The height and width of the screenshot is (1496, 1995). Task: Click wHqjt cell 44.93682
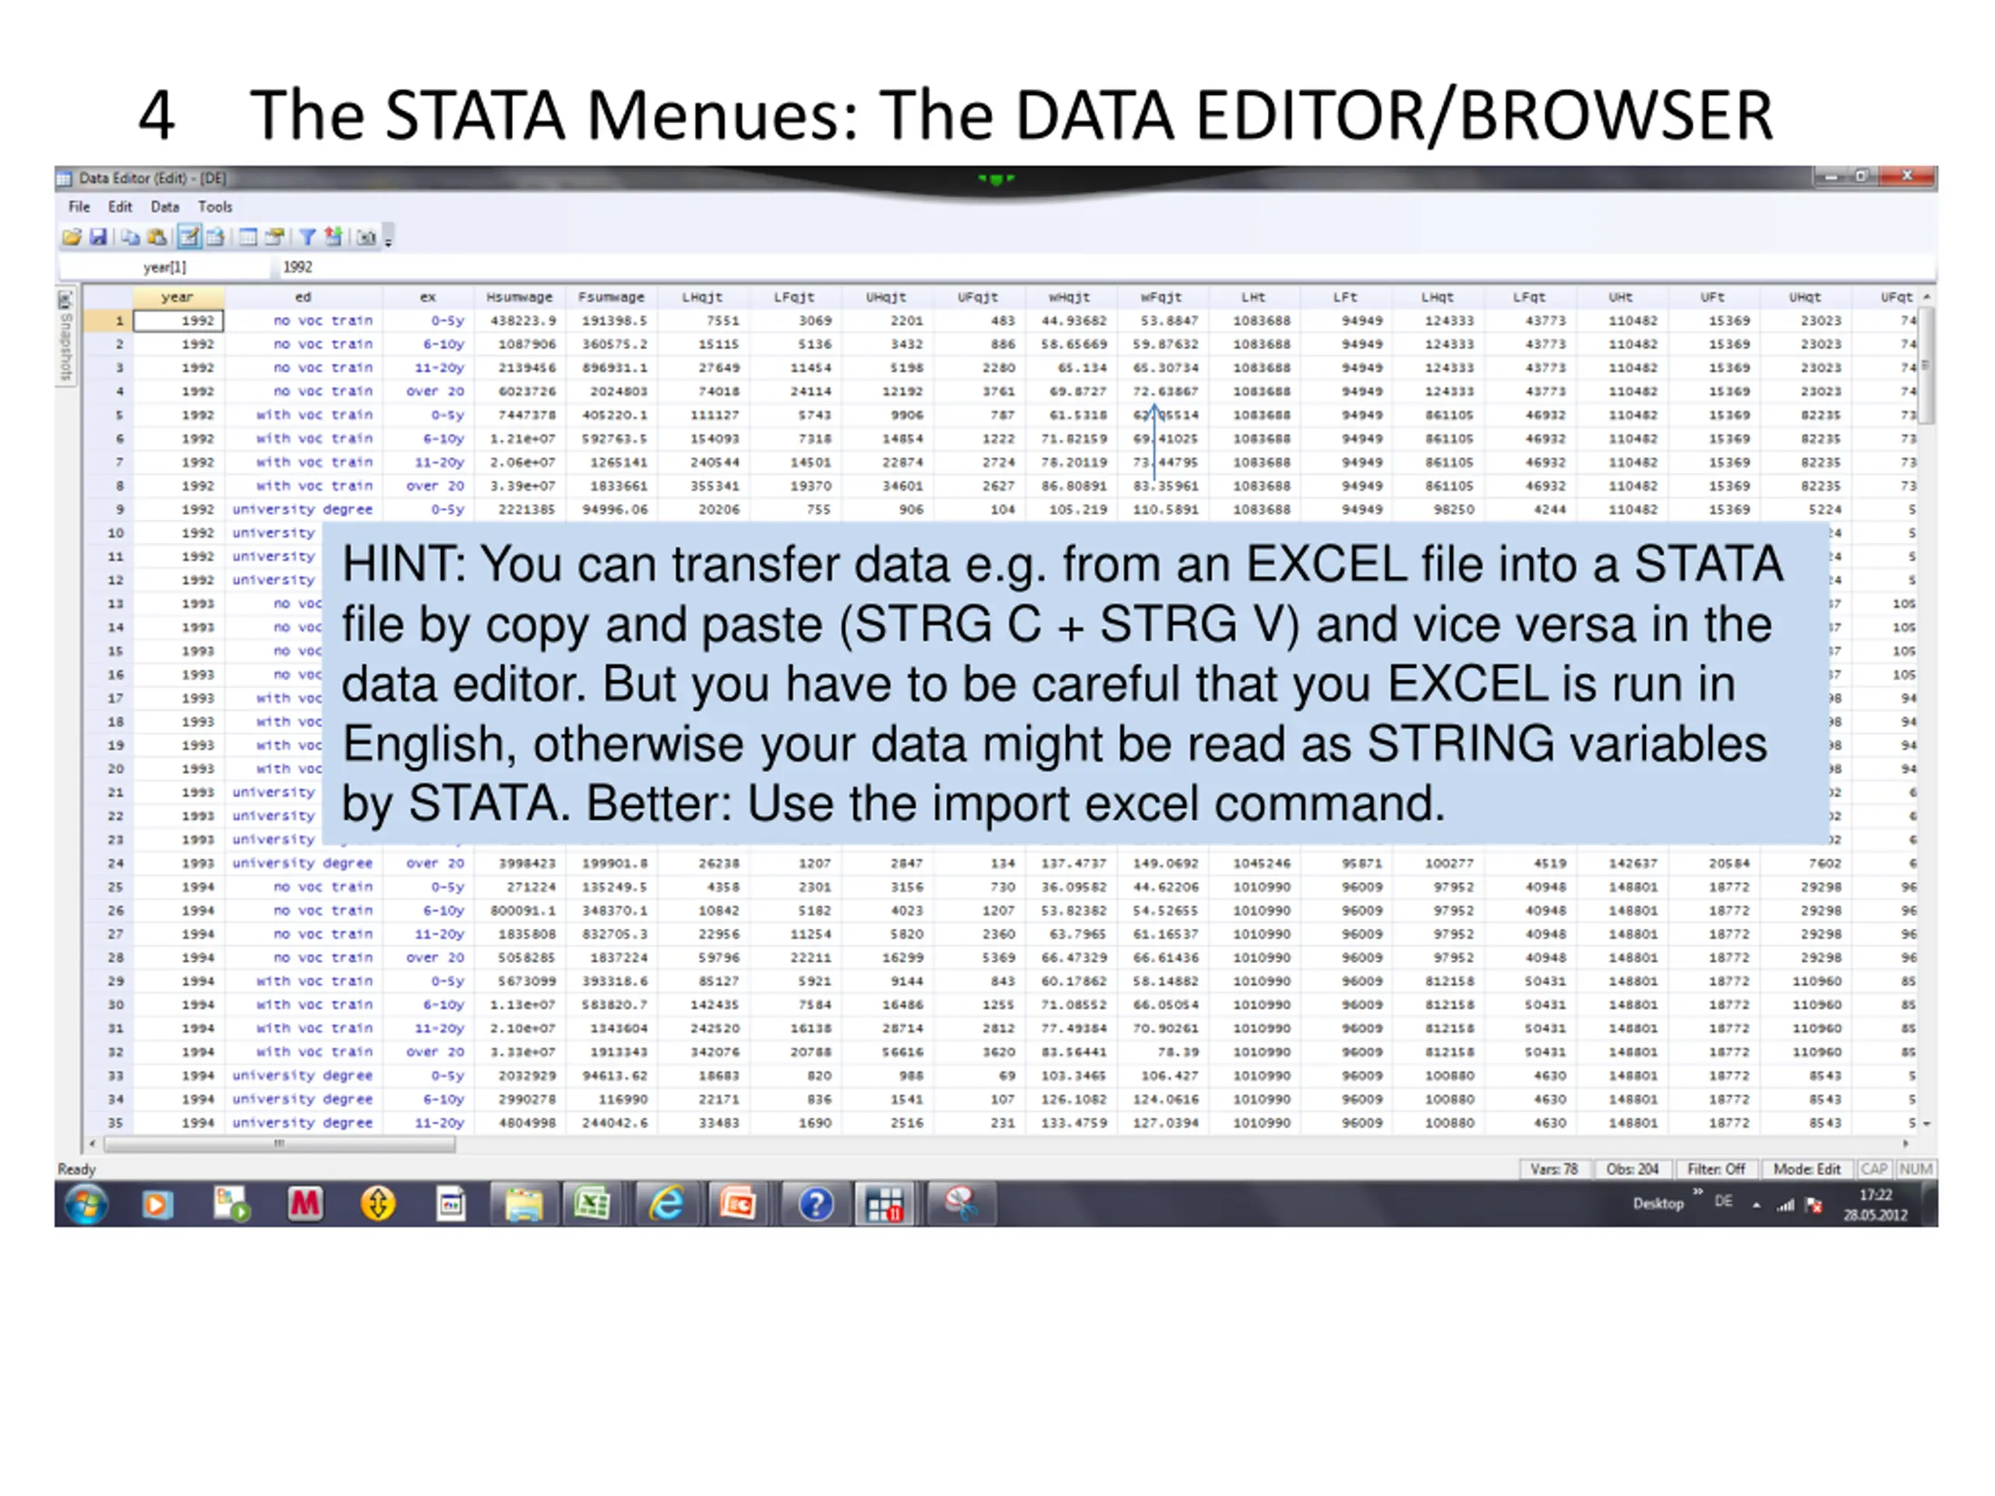tap(1071, 321)
